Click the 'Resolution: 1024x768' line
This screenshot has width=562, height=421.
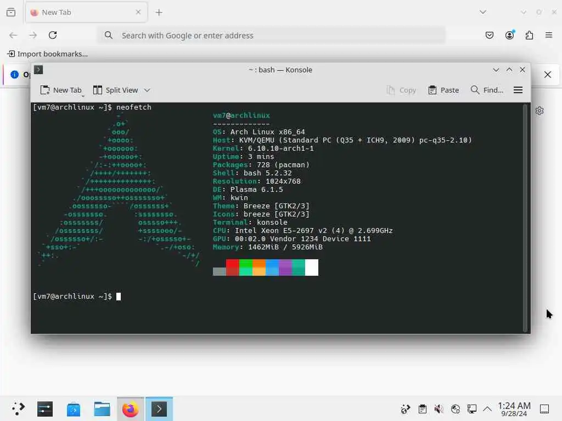point(257,181)
